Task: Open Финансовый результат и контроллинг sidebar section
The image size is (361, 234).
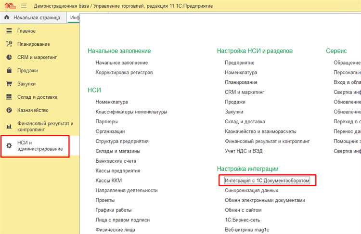Action: [x=45, y=127]
